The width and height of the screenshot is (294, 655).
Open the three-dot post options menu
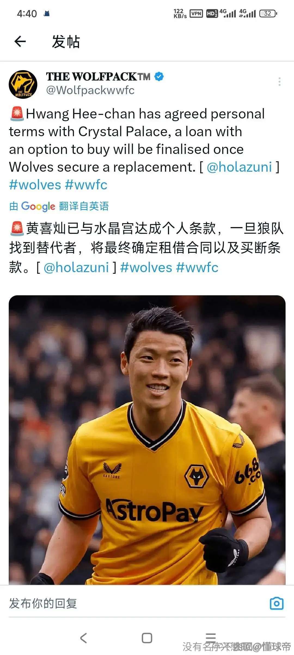(x=279, y=82)
